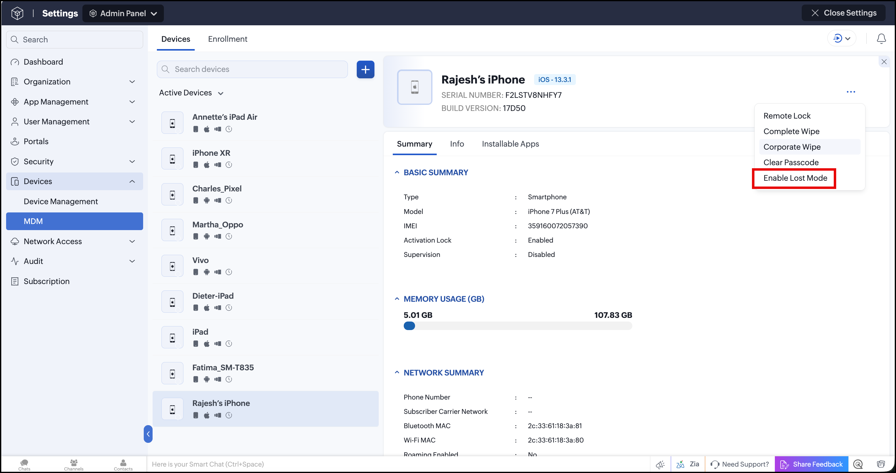This screenshot has width=896, height=473.
Task: Click the Android icon under Charles_Pixel
Action: pyautogui.click(x=207, y=200)
